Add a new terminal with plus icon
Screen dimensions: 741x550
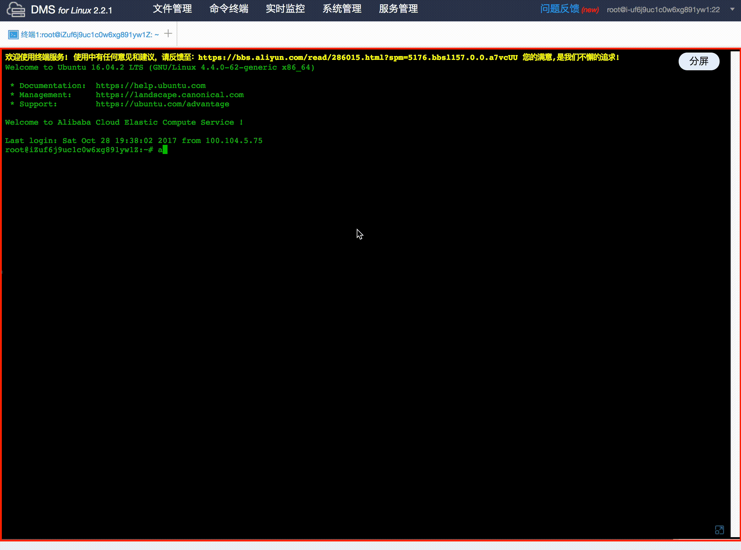(x=168, y=33)
